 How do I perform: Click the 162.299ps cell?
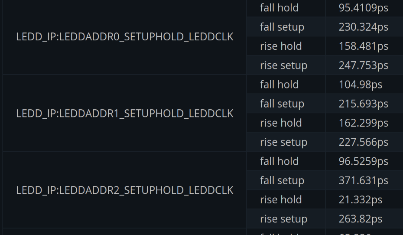tap(363, 123)
